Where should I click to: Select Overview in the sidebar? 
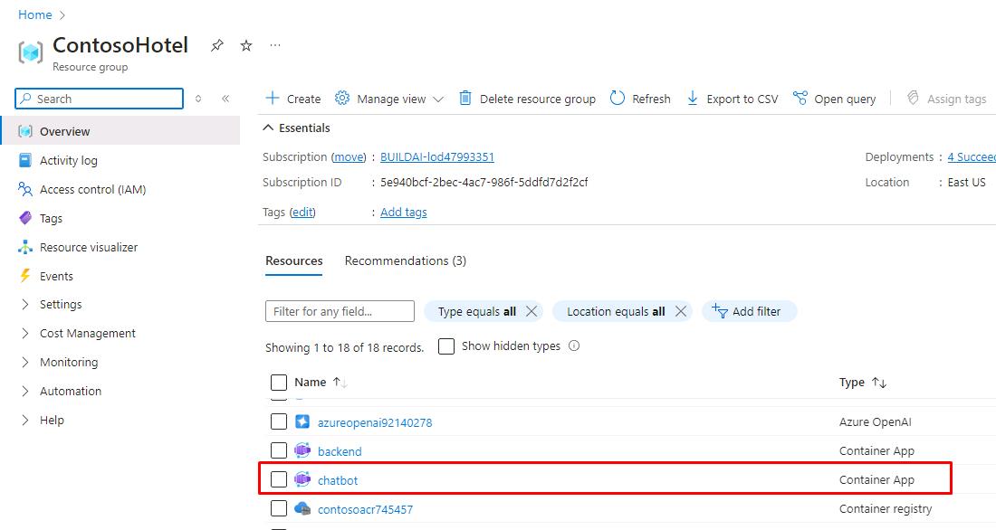point(120,131)
